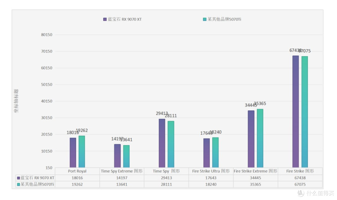This screenshot has width=337, height=200.
Task: Click the 20150 y-axis label
Action: pos(46,134)
